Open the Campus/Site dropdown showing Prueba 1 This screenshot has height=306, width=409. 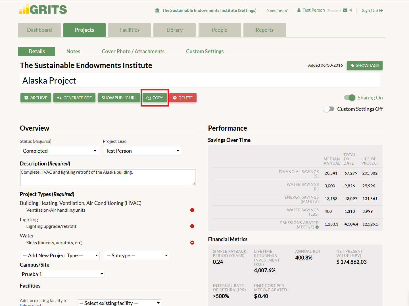[62, 274]
